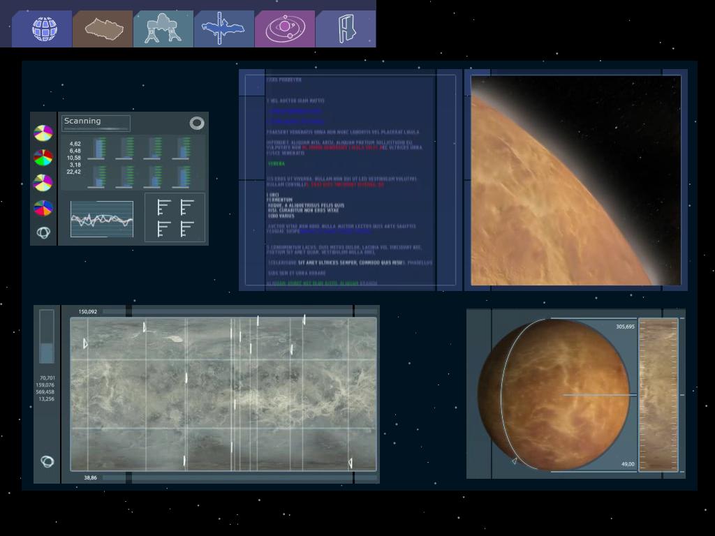
Task: Click the triangle marker at map's left edge
Action: click(85, 343)
